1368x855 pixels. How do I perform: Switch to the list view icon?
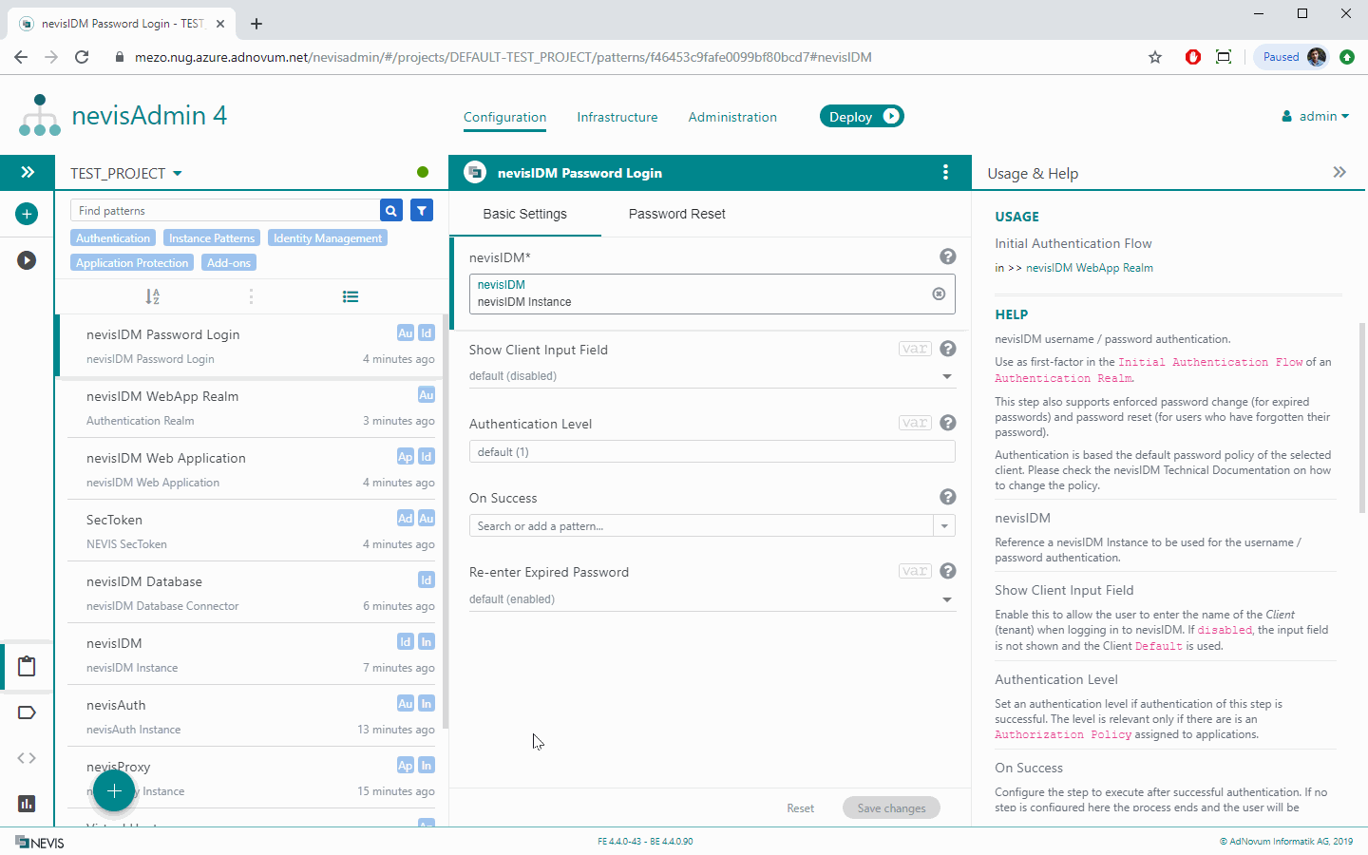pos(351,296)
